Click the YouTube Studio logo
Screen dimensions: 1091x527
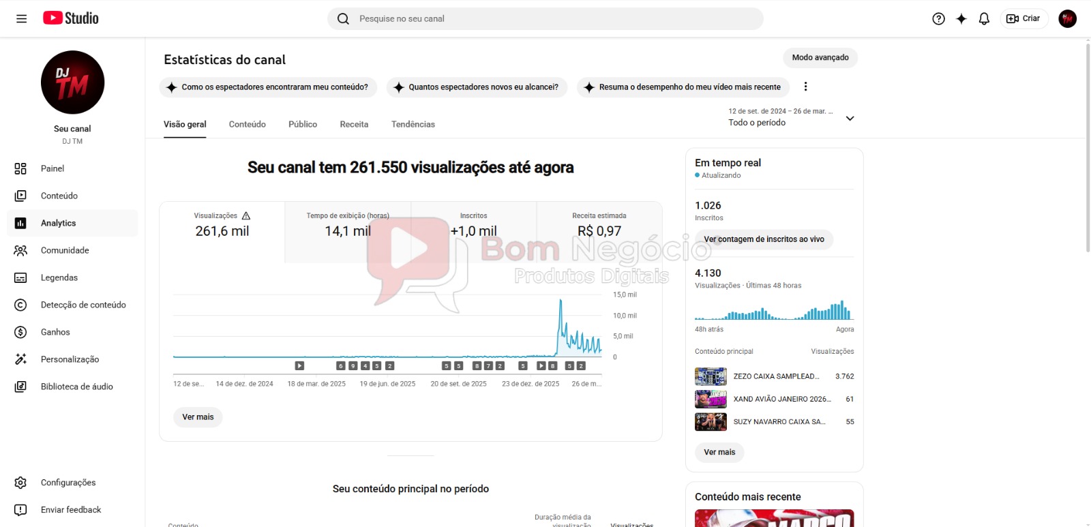point(71,18)
